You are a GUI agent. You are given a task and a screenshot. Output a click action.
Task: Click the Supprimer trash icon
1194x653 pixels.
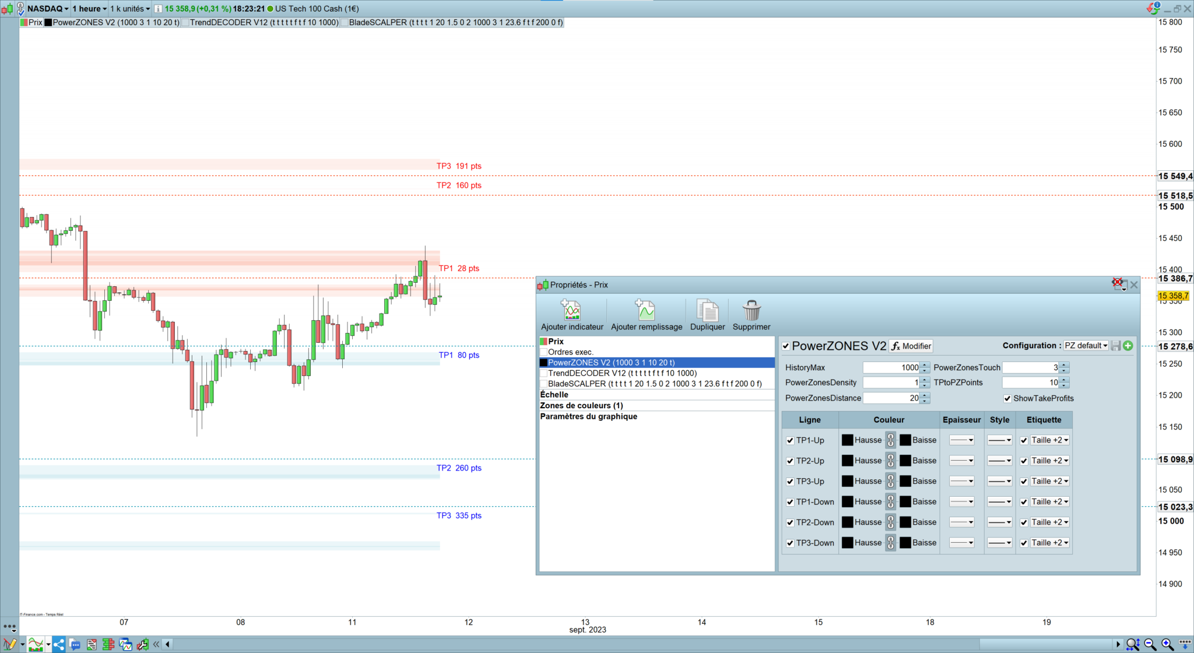pyautogui.click(x=751, y=310)
